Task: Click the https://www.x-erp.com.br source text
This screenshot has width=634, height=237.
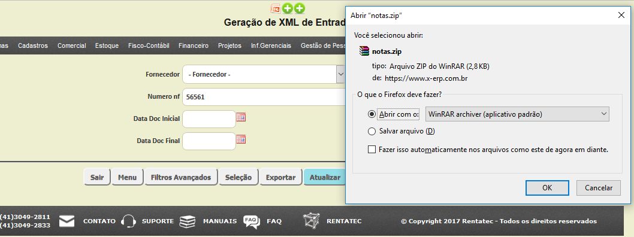Action: point(426,78)
